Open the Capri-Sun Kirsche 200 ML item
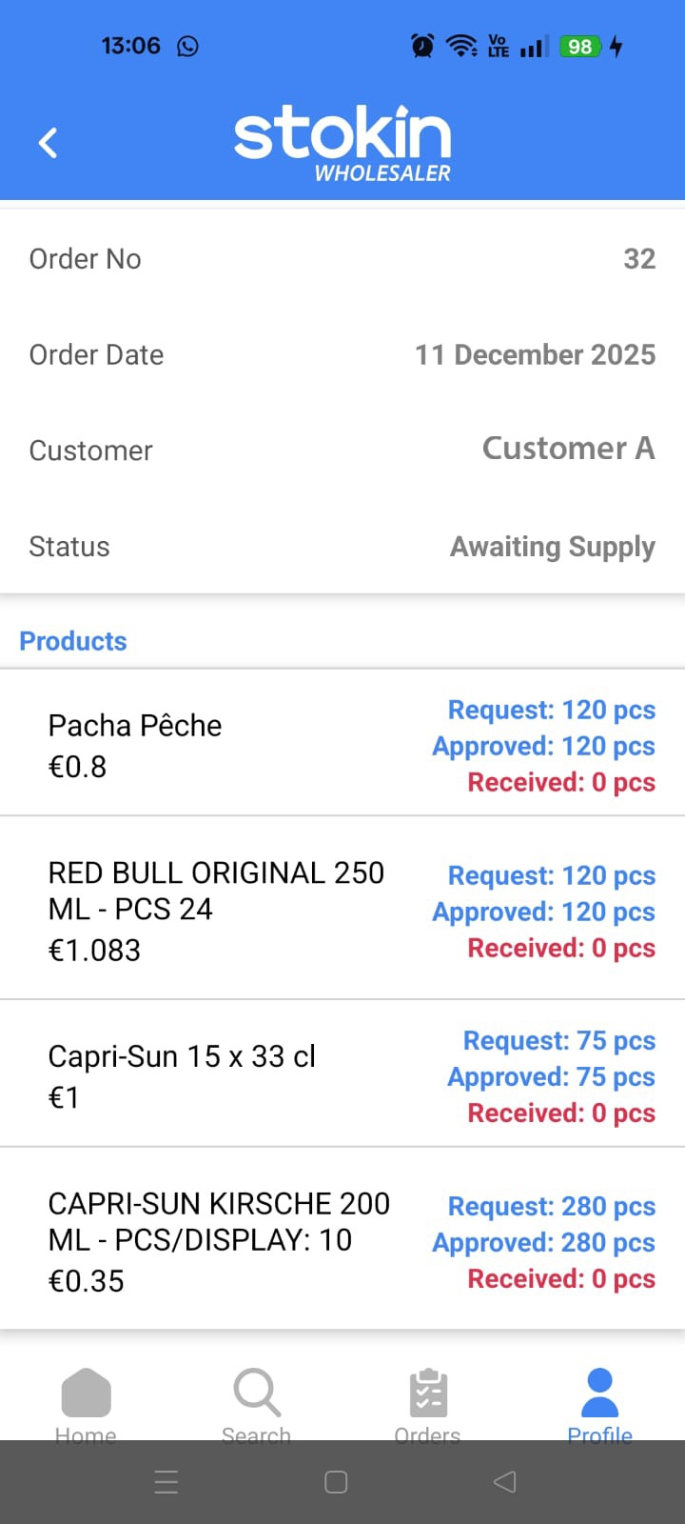 [342, 1241]
